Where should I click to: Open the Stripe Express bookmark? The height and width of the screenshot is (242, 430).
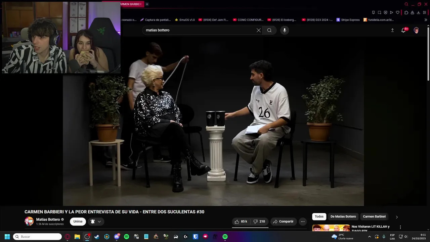(x=348, y=20)
